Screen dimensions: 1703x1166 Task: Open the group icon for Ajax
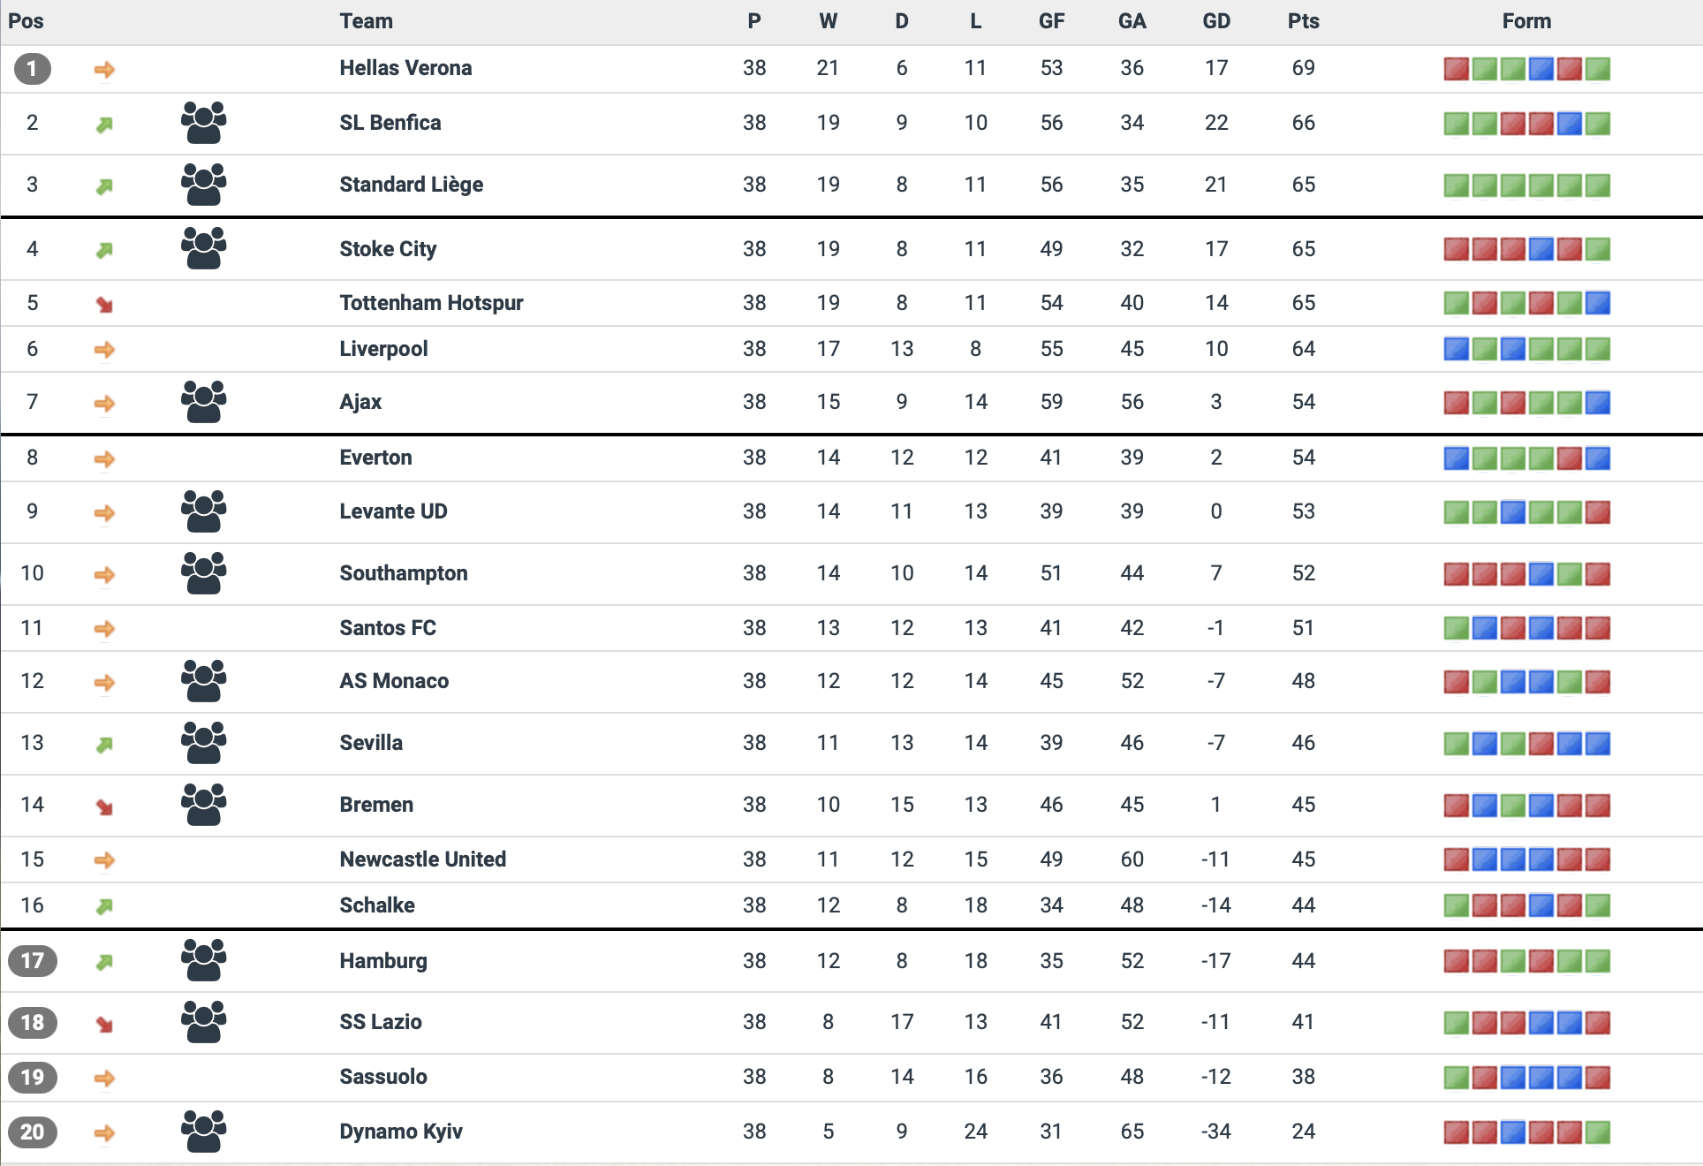[x=203, y=402]
